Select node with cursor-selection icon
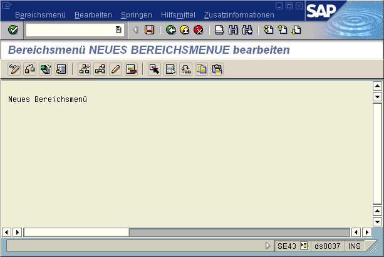 [155, 69]
